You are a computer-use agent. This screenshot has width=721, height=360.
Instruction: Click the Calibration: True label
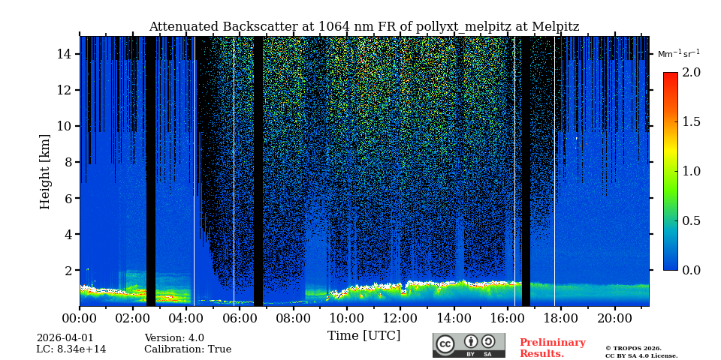point(188,349)
